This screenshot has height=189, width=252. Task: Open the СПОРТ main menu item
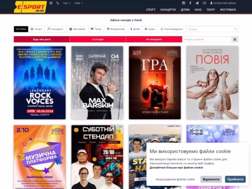tap(151, 9)
